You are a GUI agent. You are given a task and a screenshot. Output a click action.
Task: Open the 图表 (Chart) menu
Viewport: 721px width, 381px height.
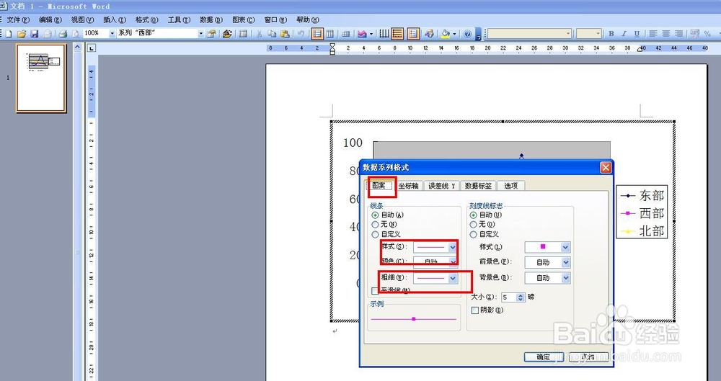[x=243, y=19]
